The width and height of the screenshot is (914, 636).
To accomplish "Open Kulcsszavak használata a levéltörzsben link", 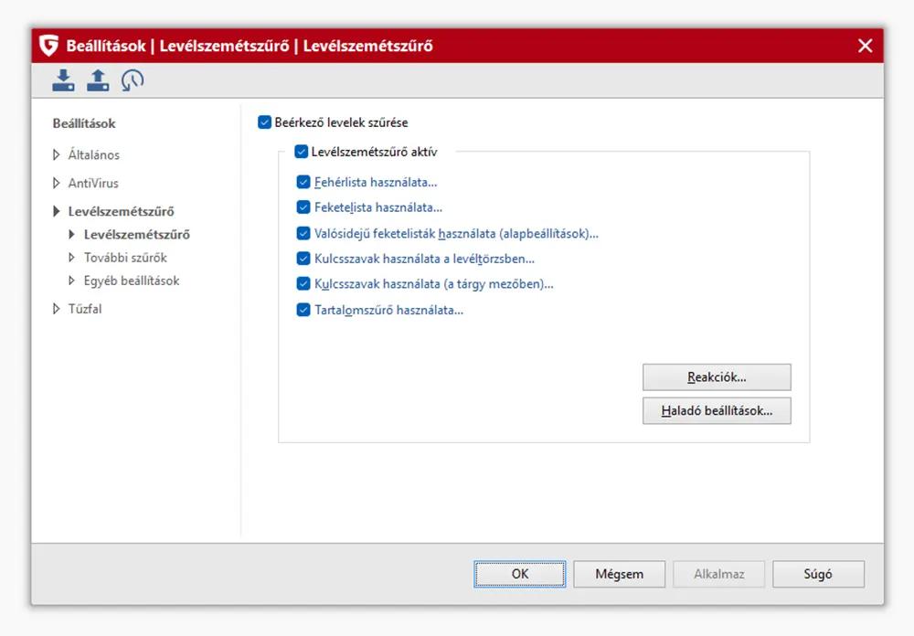I will pyautogui.click(x=424, y=259).
